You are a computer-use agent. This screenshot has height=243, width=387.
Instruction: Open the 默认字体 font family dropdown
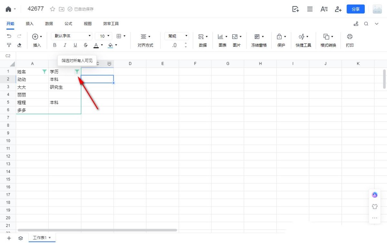click(71, 36)
